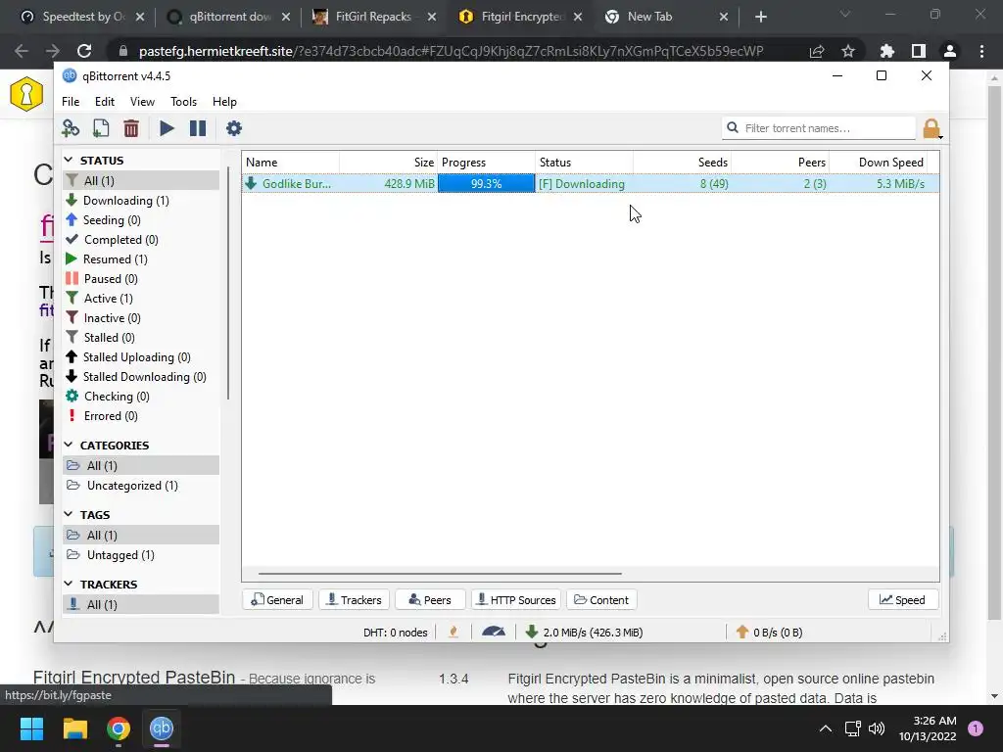Select Seeding (0) status filter
Image resolution: width=1003 pixels, height=752 pixels.
click(x=141, y=220)
